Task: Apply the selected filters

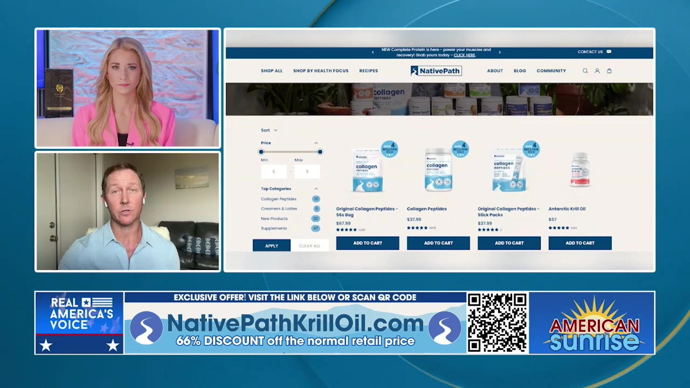Action: pyautogui.click(x=272, y=246)
